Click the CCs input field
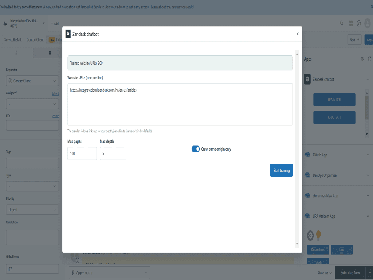This screenshot has width=373, height=280. (32, 125)
